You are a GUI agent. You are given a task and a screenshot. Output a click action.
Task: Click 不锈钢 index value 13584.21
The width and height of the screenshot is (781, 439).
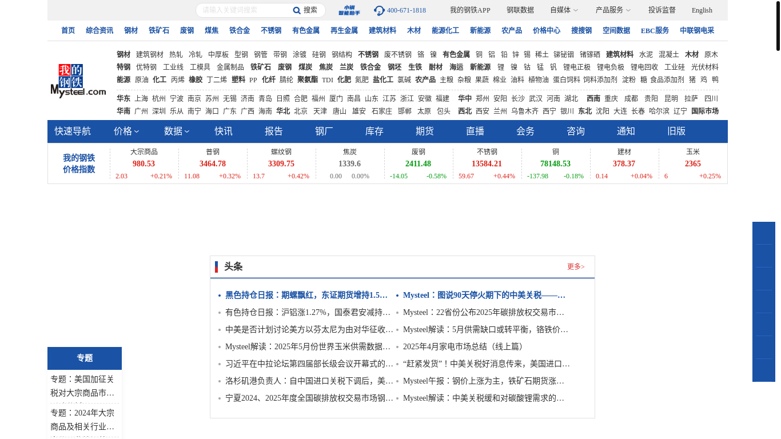coord(487,164)
